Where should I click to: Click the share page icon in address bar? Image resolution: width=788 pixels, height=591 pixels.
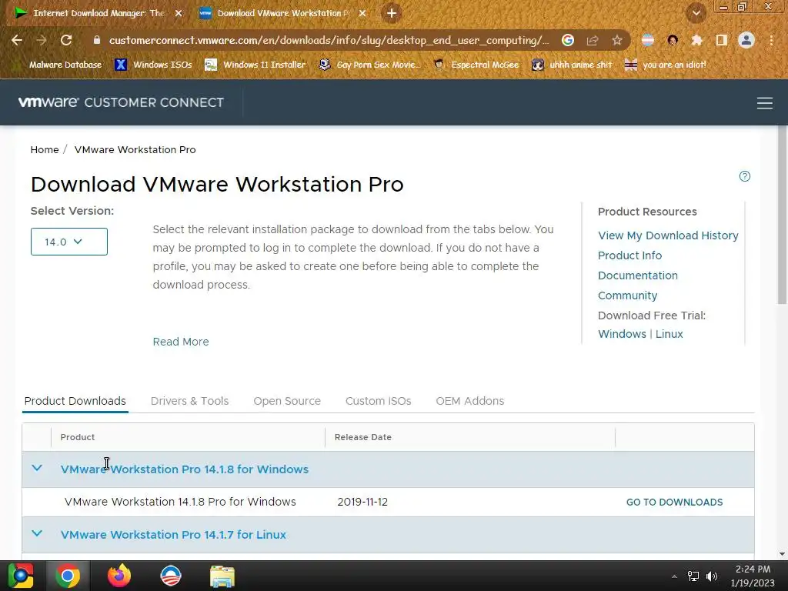tap(593, 40)
